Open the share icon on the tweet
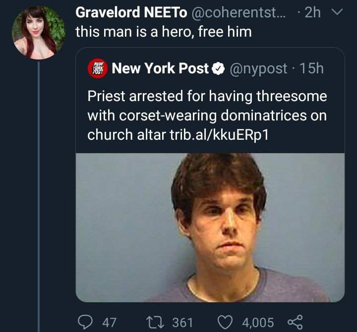This screenshot has width=357, height=332. click(x=296, y=322)
